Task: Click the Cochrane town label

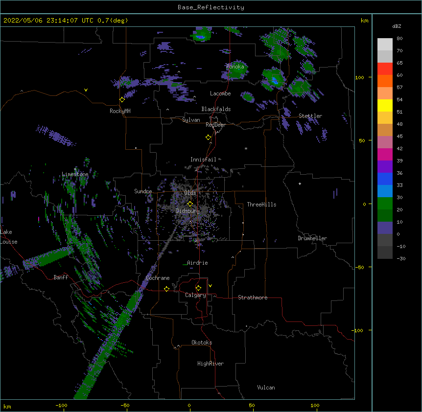Action: (158, 278)
